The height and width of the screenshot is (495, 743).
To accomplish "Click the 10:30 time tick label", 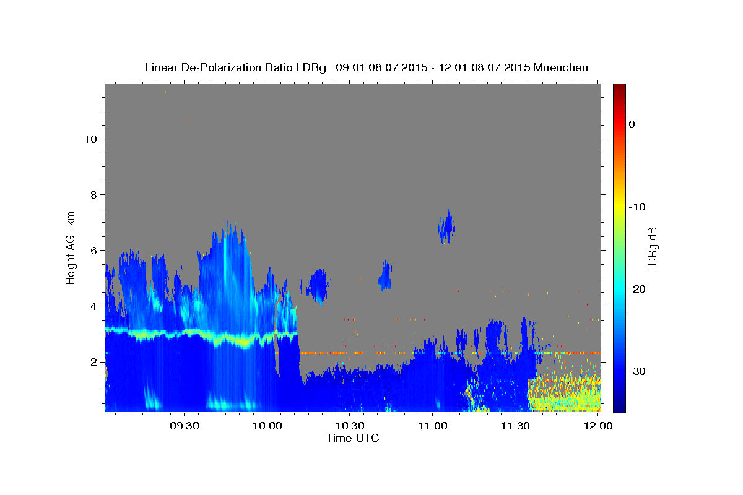I will coord(350,426).
